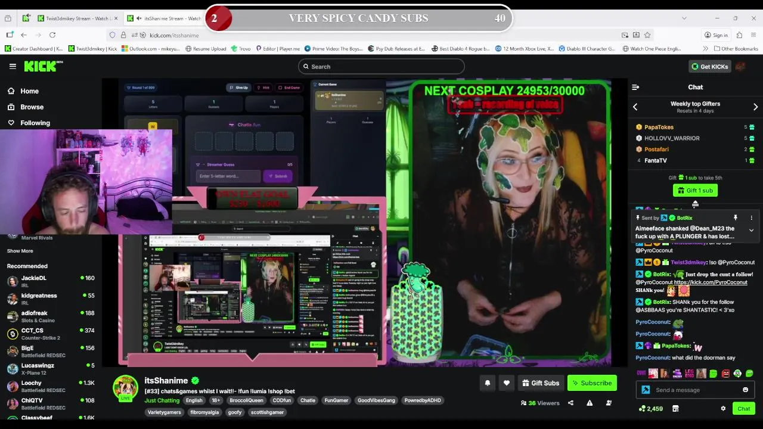Expand the bookmarks overflow chevron
The height and width of the screenshot is (429, 763).
click(705, 49)
